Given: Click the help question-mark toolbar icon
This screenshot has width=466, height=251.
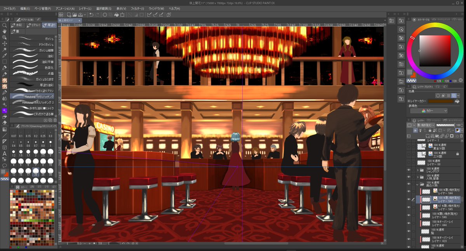Looking at the screenshot, I should coord(169,15).
